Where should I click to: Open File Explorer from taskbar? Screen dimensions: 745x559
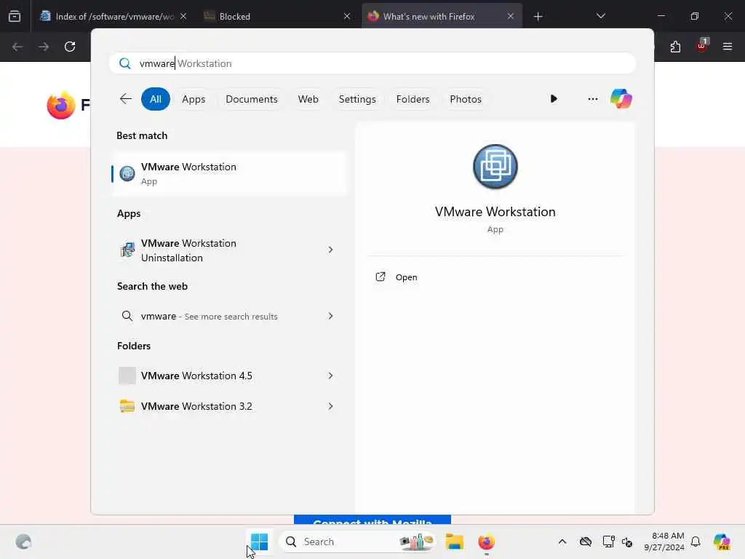pos(454,542)
